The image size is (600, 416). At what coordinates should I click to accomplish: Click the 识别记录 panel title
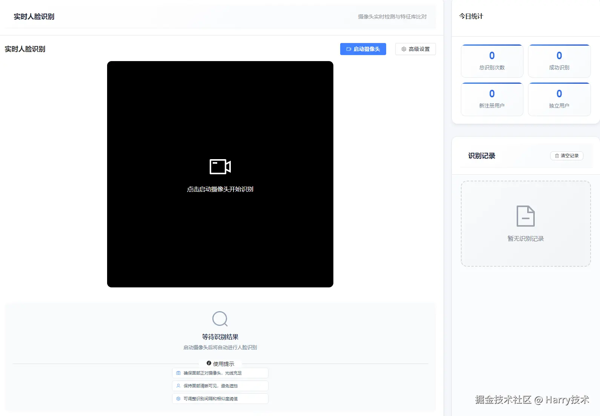[x=482, y=156]
